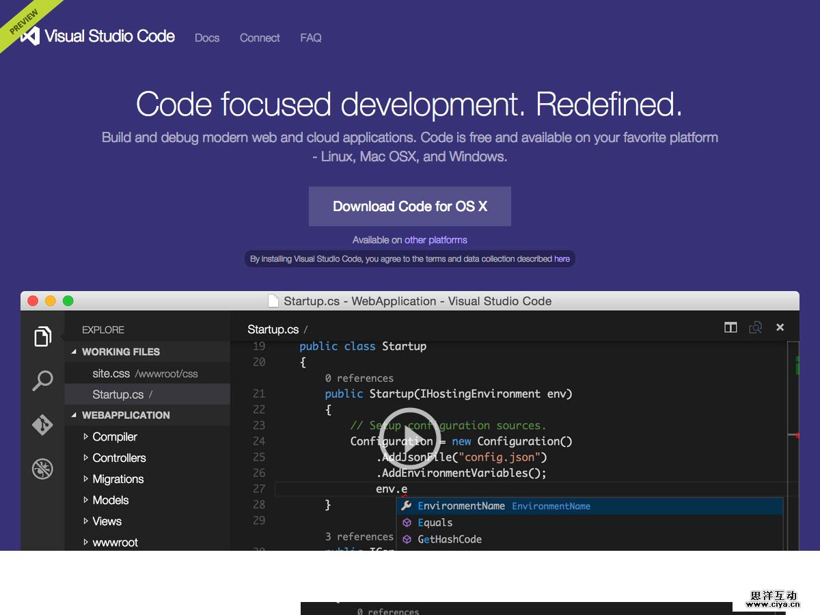Close the Startup.cs editor with the X icon

[780, 328]
